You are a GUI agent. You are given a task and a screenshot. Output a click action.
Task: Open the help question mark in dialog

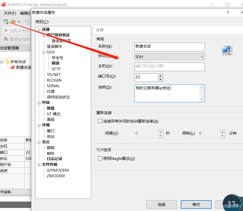(228, 12)
